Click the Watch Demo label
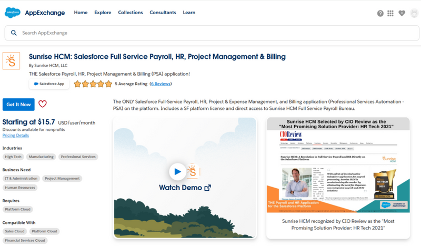Viewport: 421px width, 247px height. click(181, 188)
